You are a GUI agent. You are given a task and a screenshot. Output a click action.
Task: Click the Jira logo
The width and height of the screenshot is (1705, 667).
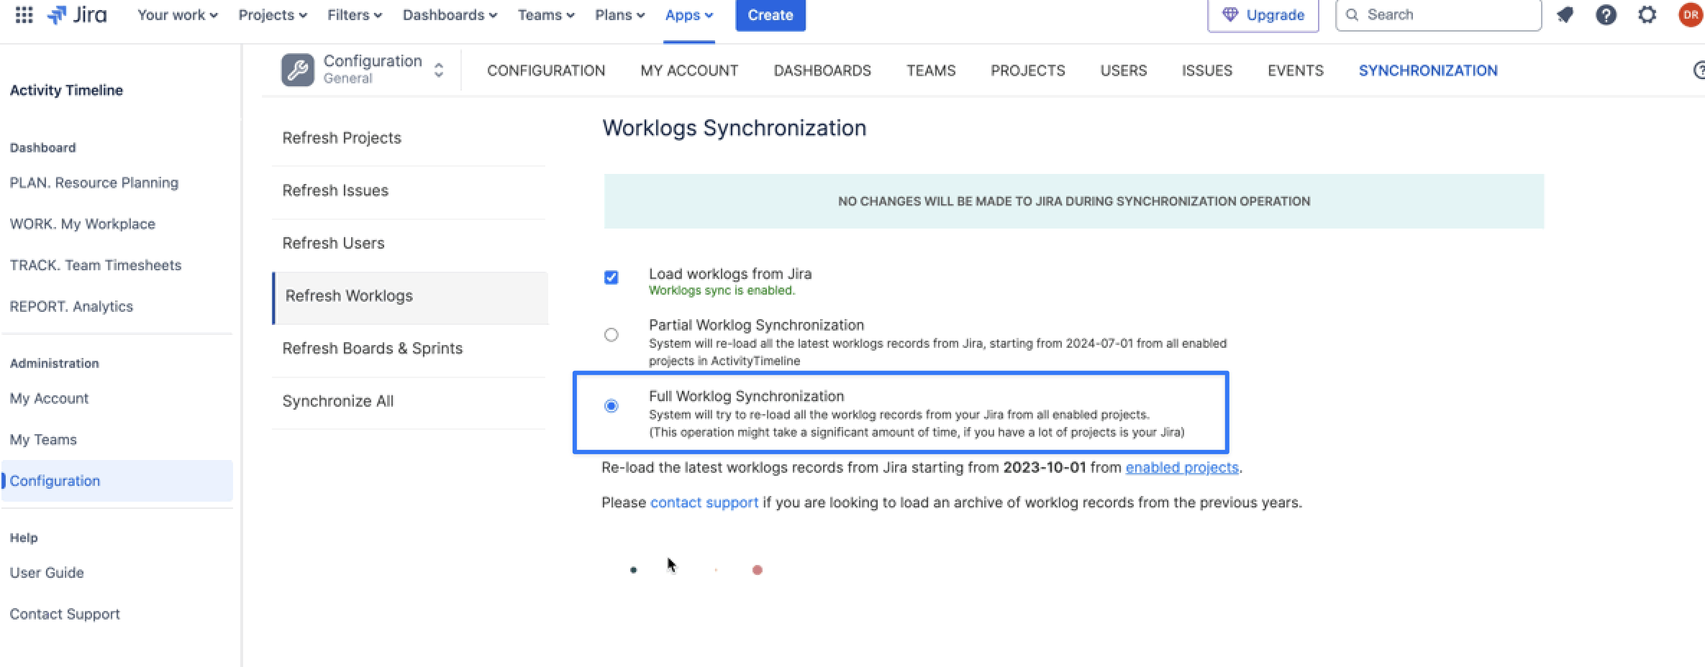coord(77,15)
